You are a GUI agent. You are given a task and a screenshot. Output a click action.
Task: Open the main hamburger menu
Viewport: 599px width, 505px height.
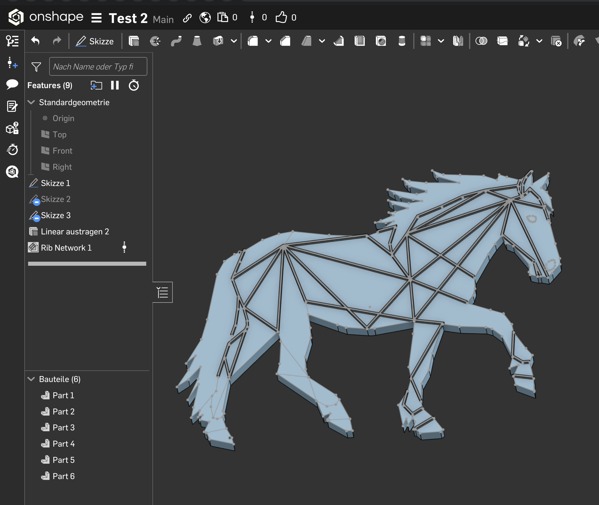pyautogui.click(x=96, y=18)
